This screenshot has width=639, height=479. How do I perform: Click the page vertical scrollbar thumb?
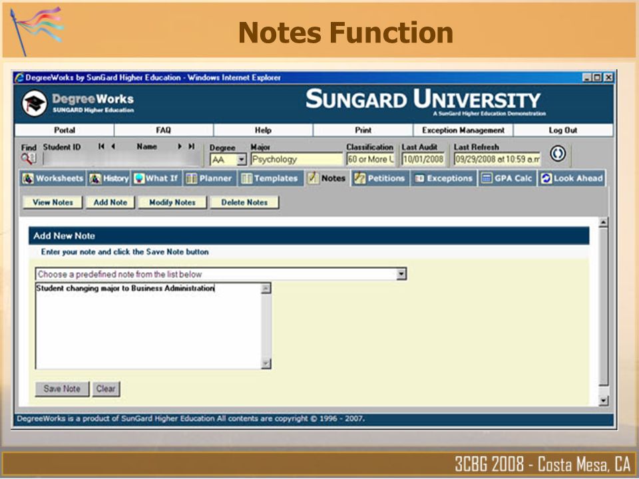click(x=603, y=307)
